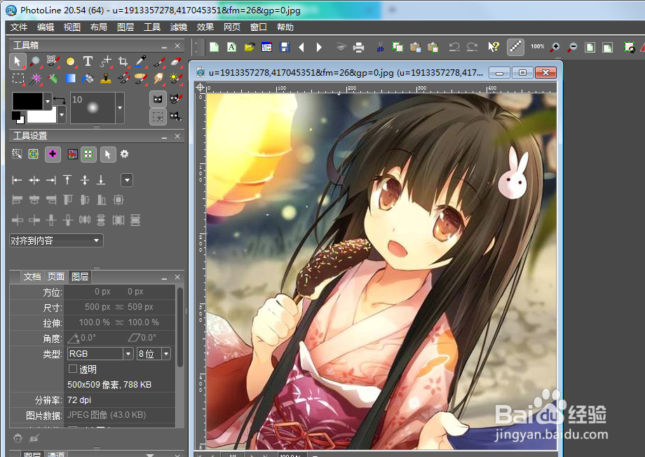Open the 对齐到内容 dropdown
Screen dimensions: 645x457
point(56,240)
